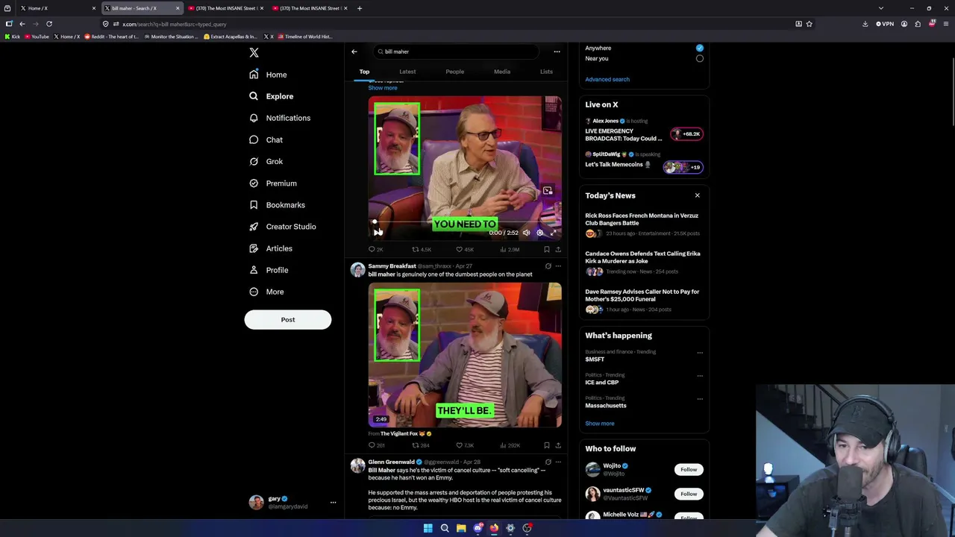Open Explore in the sidebar
955x537 pixels.
tap(271, 96)
